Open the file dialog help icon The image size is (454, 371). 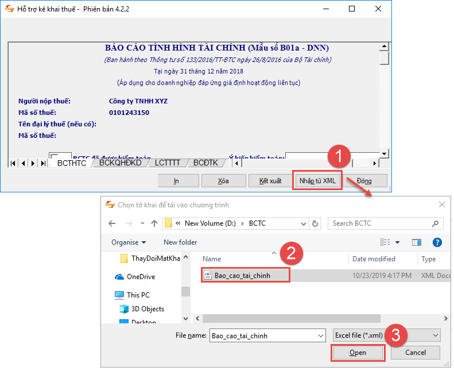(437, 242)
